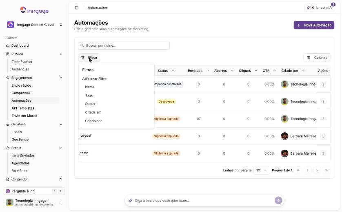
Task: Click the Conteúdo document icon
Action: (x=8, y=179)
